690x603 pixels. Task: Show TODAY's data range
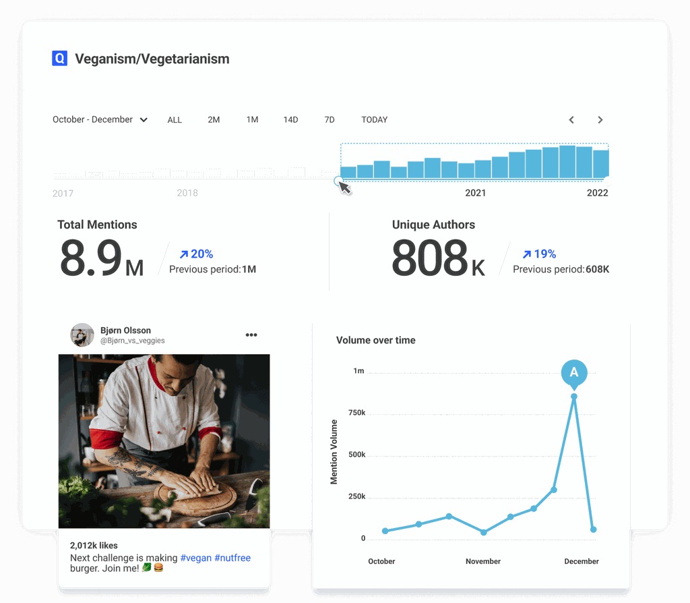point(374,120)
